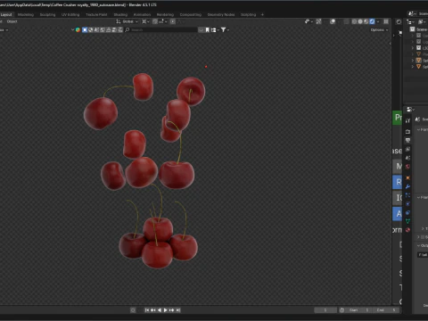Open the Object Constraints properties tab icon
Image resolution: width=428 pixels, height=321 pixels.
click(407, 212)
